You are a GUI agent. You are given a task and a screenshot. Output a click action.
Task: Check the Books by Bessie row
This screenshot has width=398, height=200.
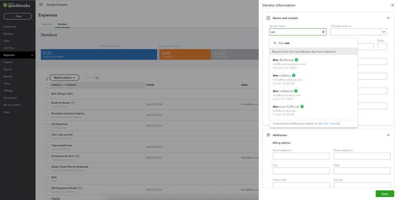pos(47,104)
